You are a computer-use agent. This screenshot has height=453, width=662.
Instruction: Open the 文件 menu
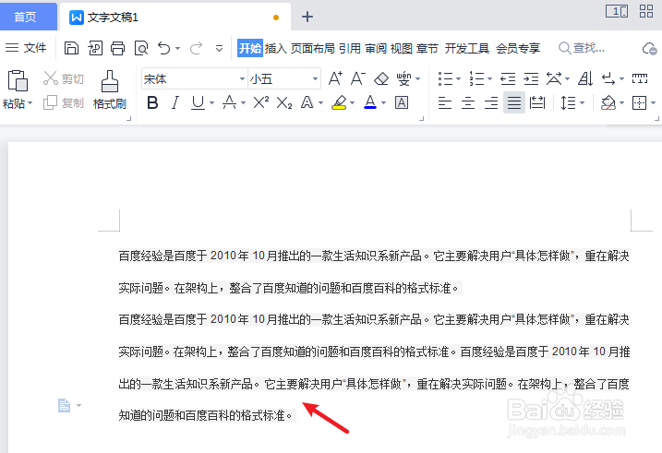click(26, 48)
